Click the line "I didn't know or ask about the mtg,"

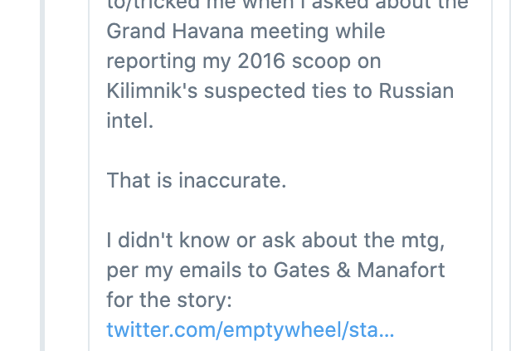pos(275,241)
